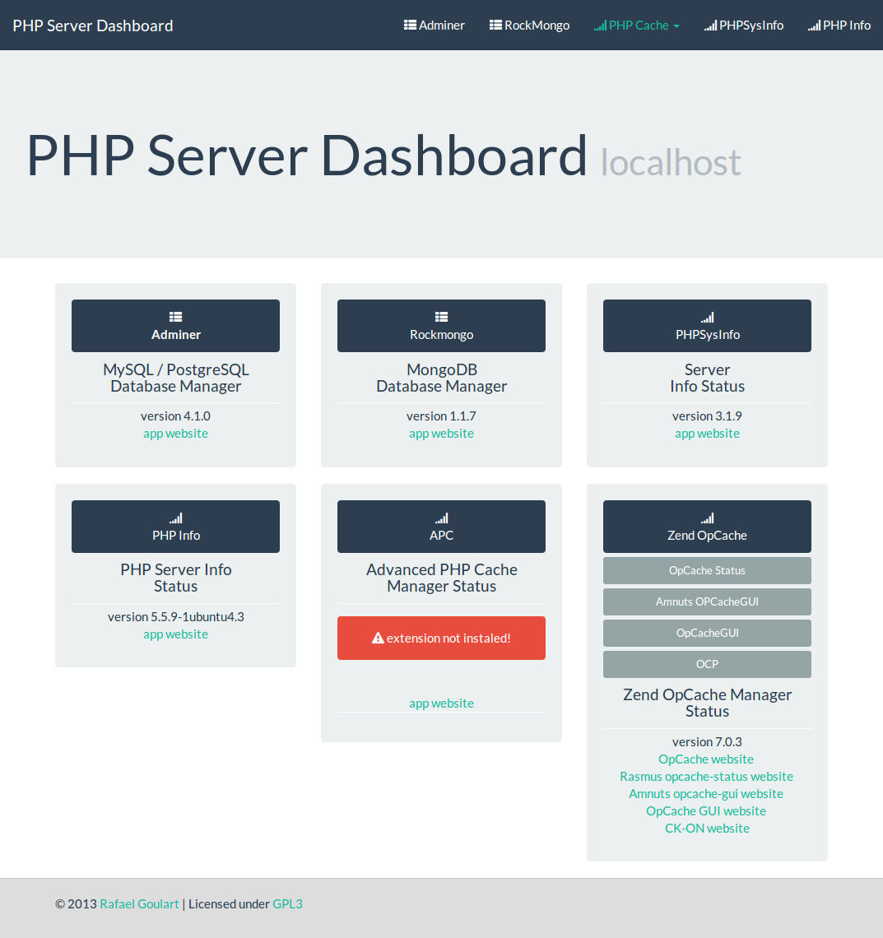Open RockMongo from the top navigation
Image resolution: width=883 pixels, height=938 pixels.
coord(529,26)
